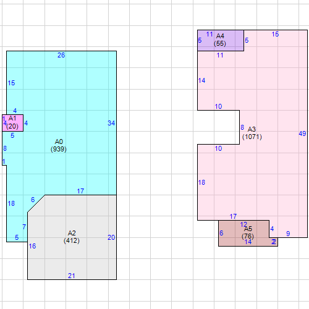Select the A5 (76) area label
The image size is (309, 309).
coord(248,232)
